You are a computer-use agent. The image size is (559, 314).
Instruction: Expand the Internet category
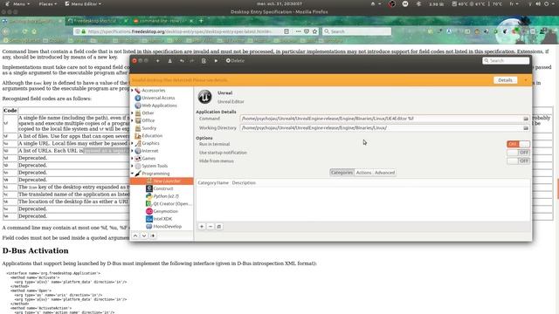[x=132, y=151]
